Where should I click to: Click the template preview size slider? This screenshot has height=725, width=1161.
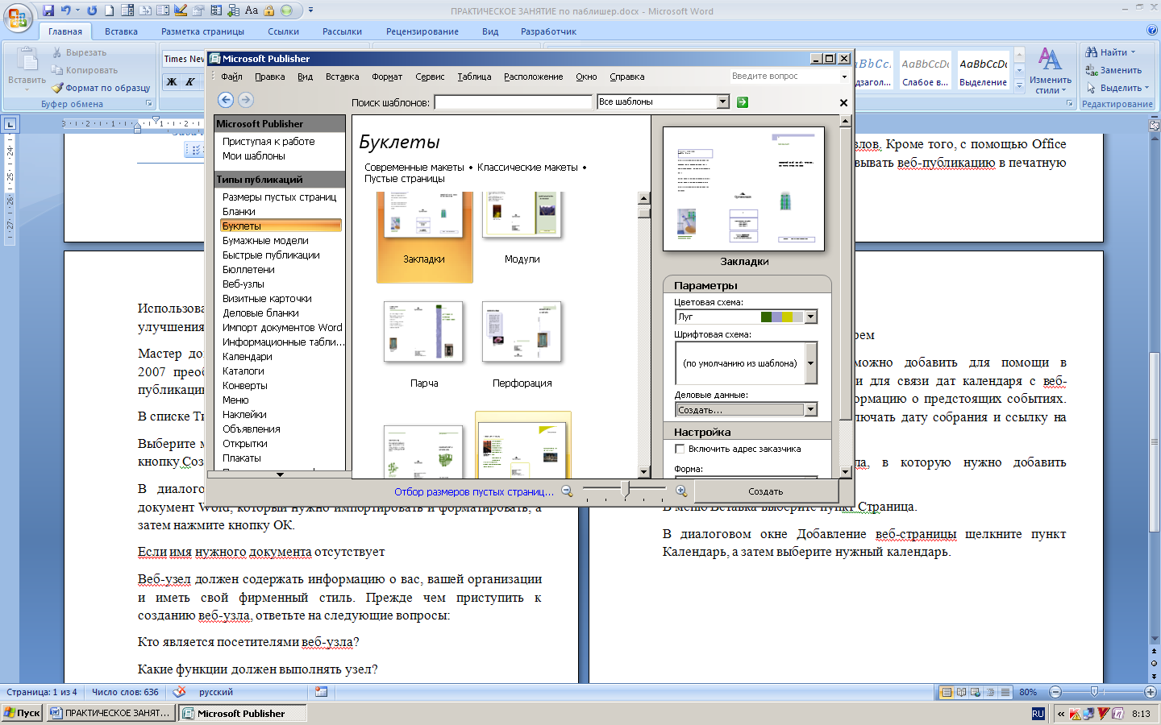click(x=625, y=490)
